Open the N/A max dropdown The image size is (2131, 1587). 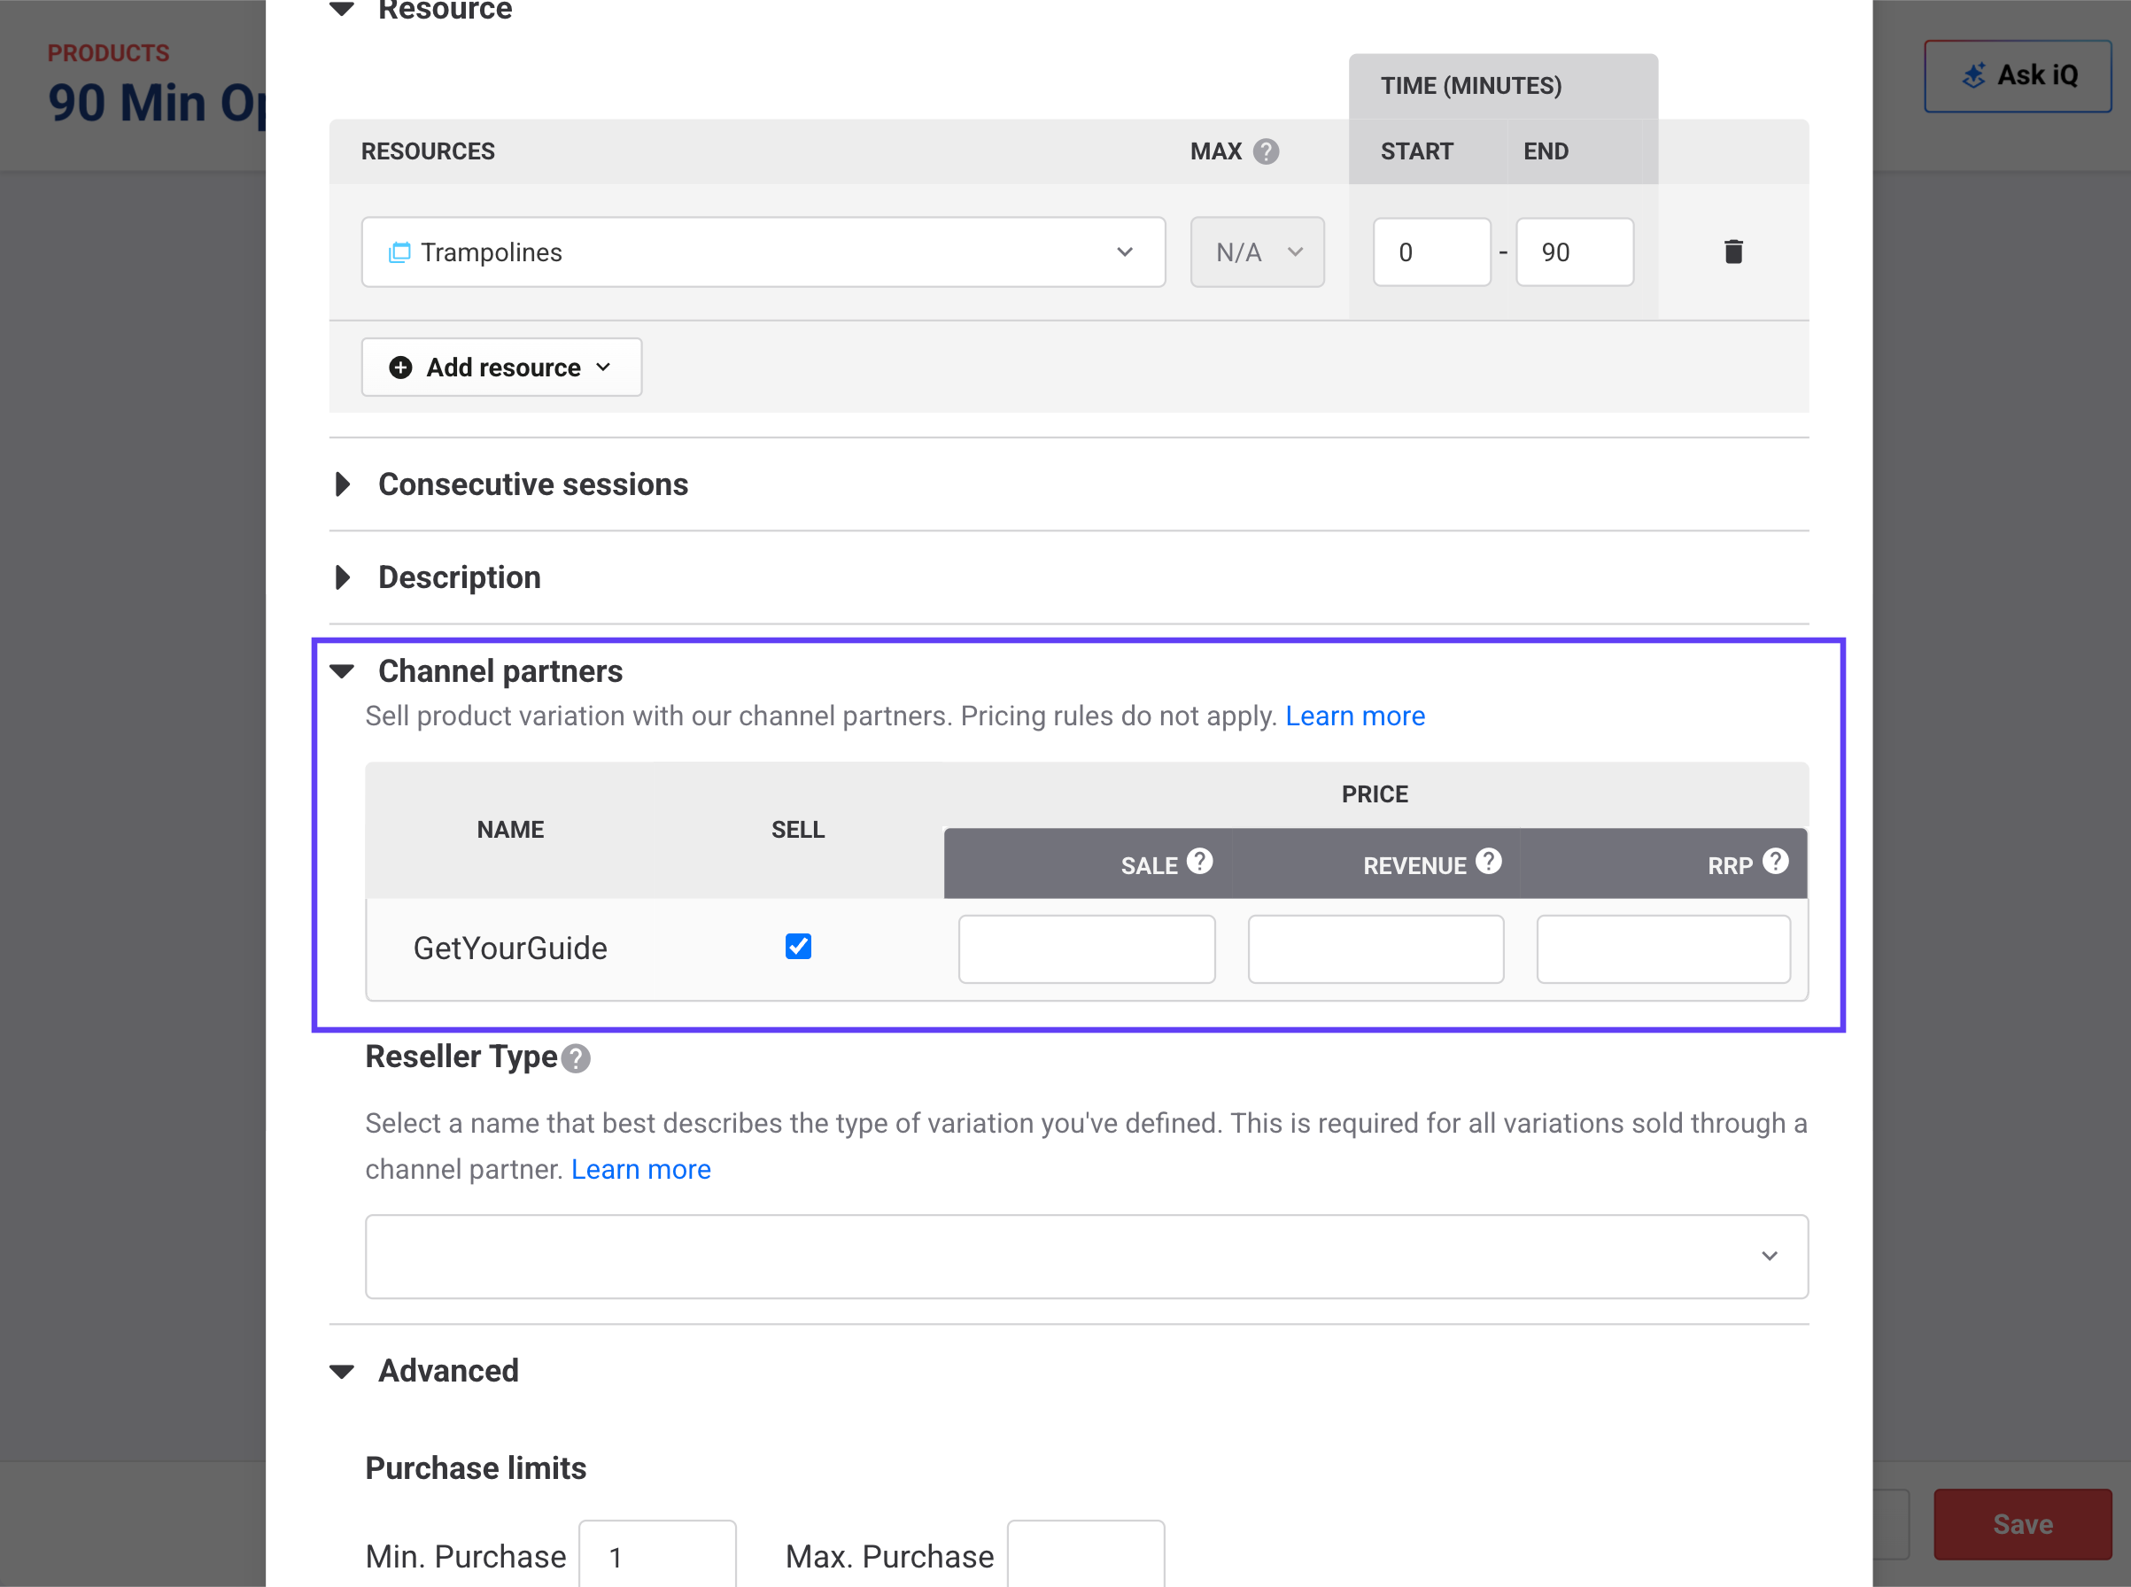1257,252
